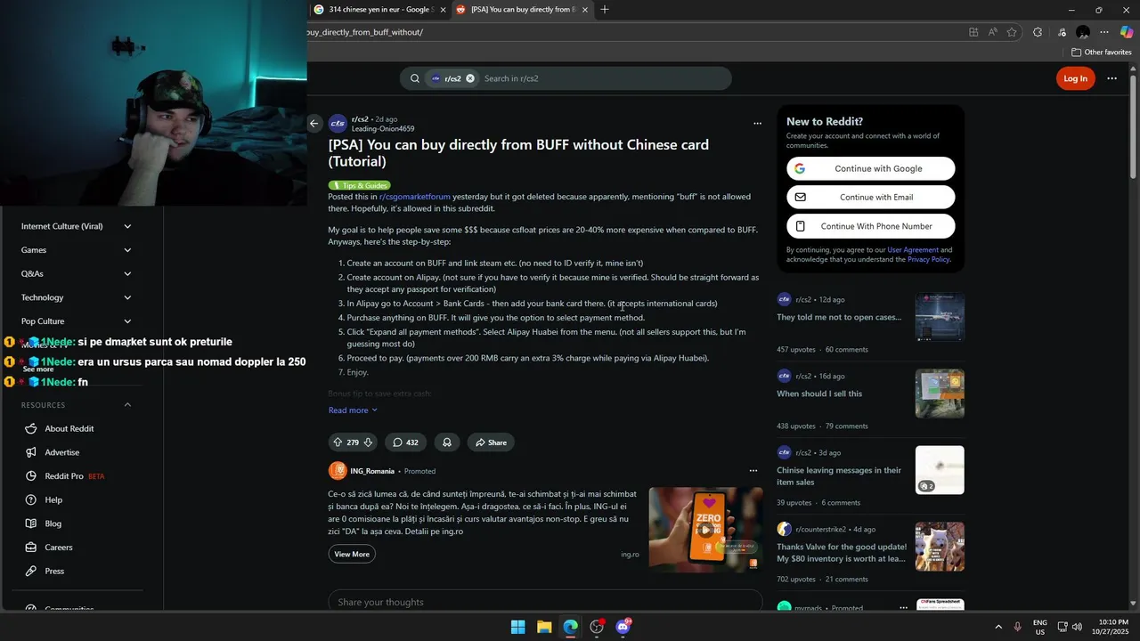
Task: Remove the r/cs2 search filter chip
Action: coord(470,78)
